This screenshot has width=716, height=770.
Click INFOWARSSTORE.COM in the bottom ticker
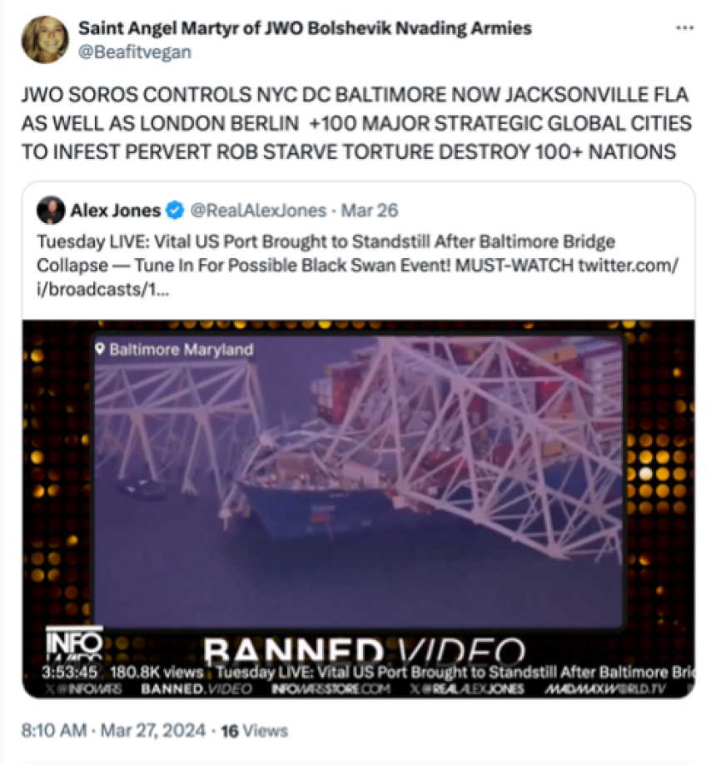tap(331, 689)
